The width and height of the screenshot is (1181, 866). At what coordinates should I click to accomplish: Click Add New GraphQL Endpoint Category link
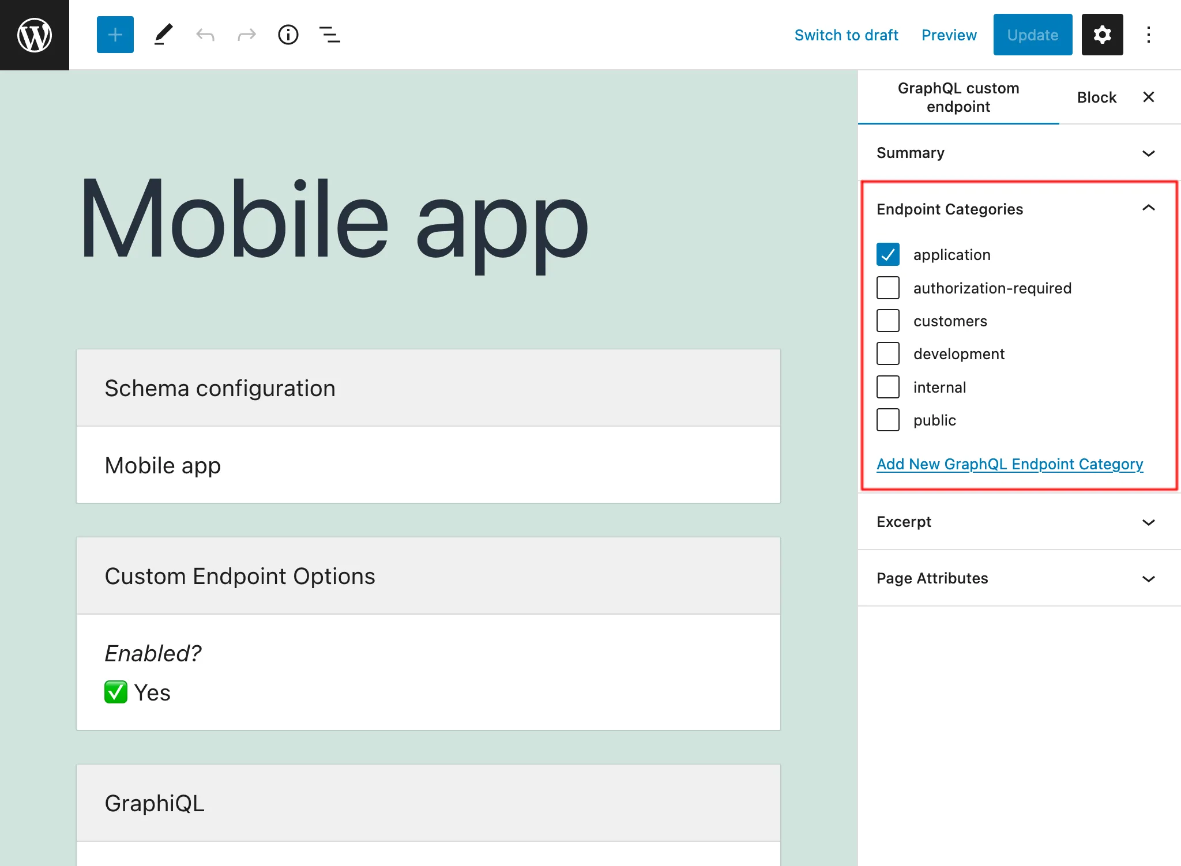1010,464
